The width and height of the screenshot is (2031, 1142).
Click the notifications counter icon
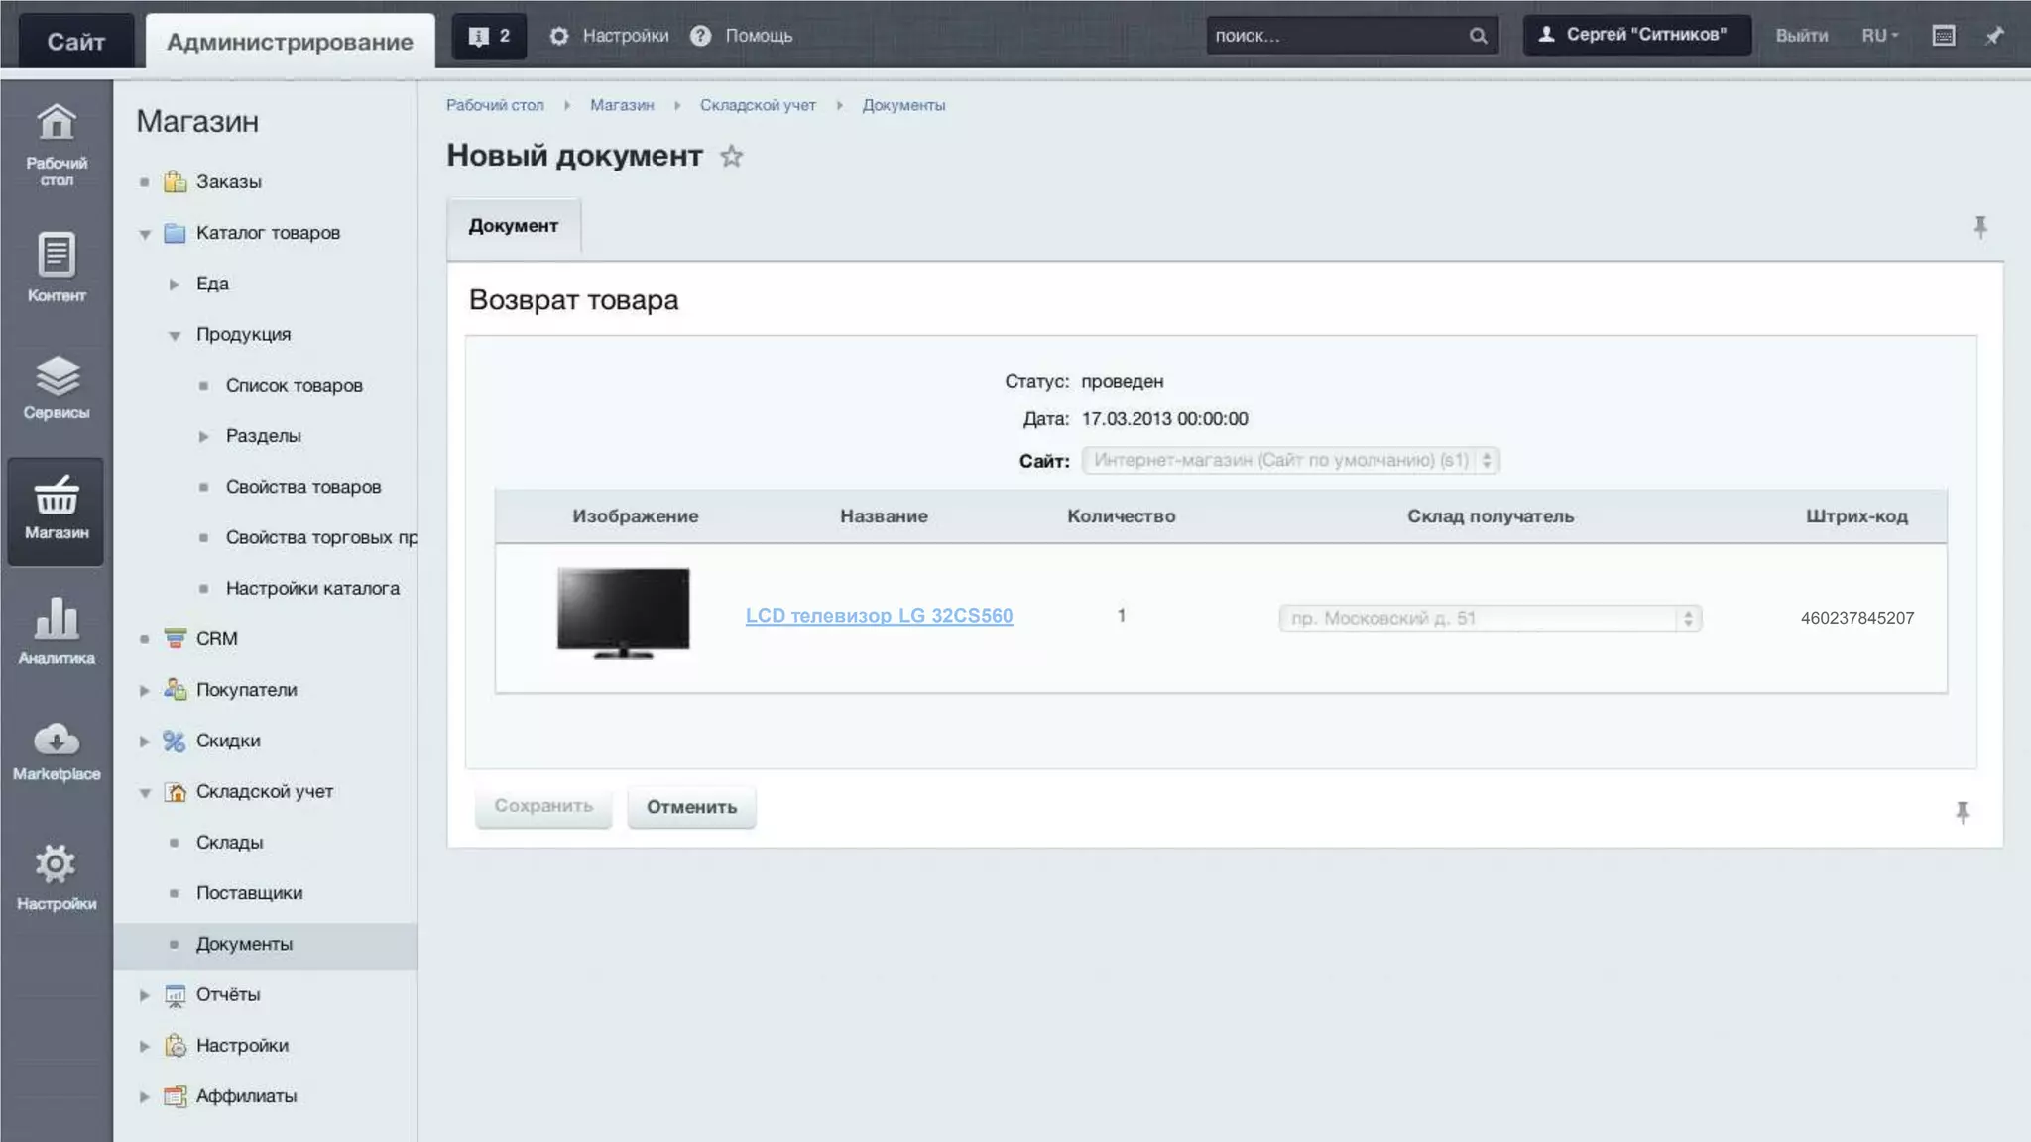[490, 37]
